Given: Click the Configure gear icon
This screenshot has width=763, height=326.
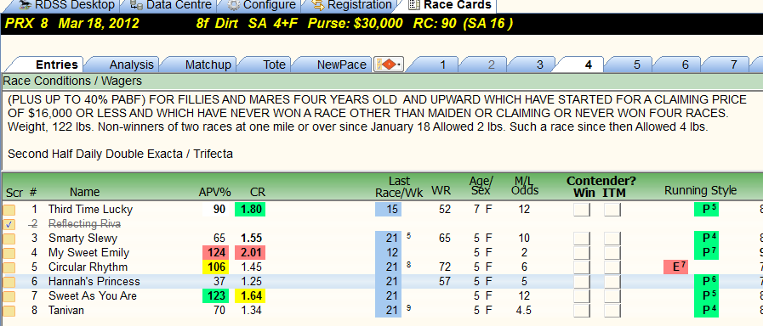Looking at the screenshot, I should (234, 6).
